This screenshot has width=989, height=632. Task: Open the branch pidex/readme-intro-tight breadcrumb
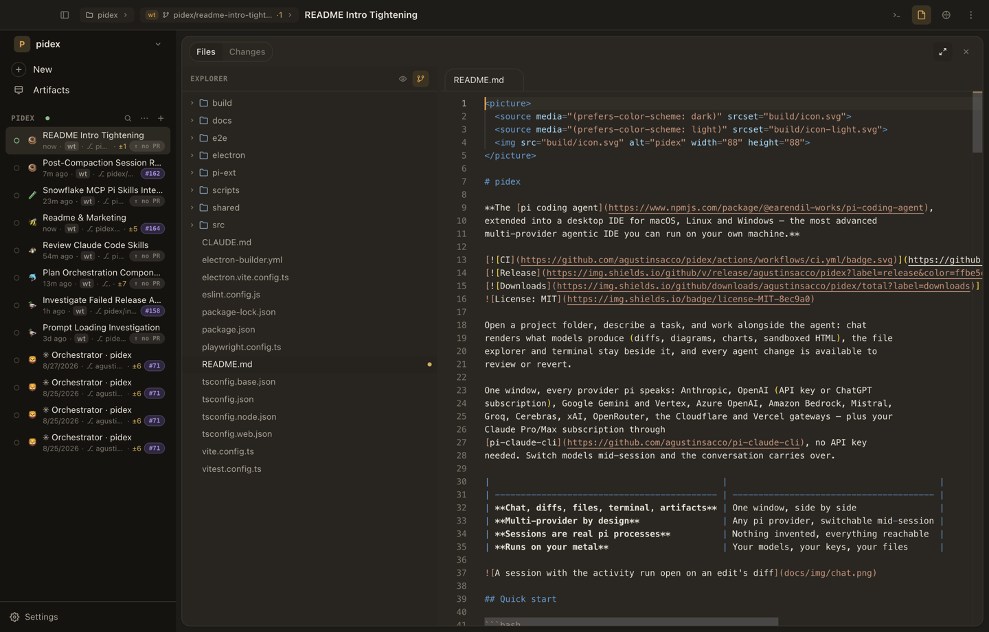(220, 15)
